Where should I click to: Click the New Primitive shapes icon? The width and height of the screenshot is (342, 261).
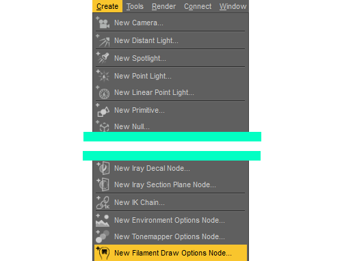coord(103,110)
